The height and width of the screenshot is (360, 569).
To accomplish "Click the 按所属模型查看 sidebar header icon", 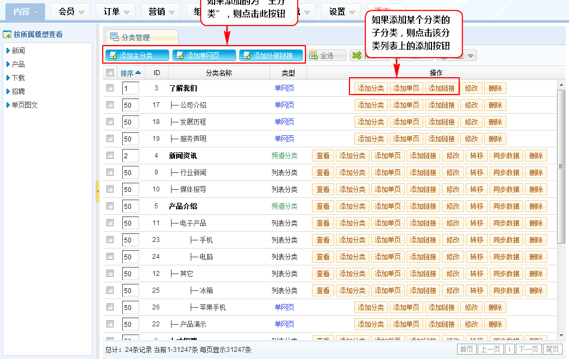I will click(x=8, y=35).
